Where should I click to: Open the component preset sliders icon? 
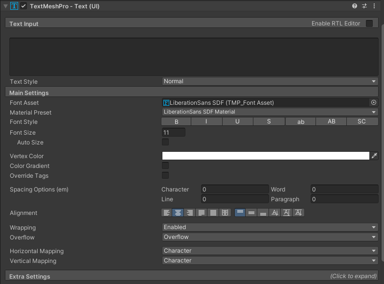364,6
